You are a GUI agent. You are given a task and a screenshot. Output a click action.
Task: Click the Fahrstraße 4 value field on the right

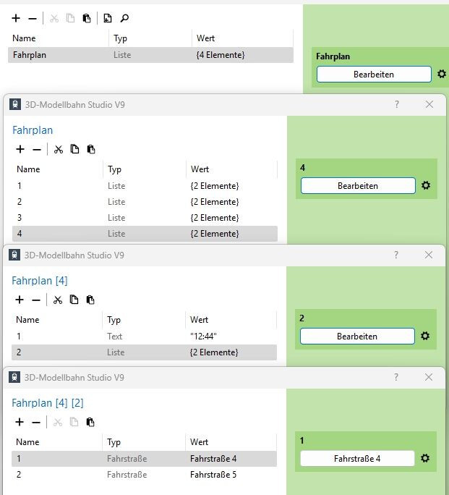357,458
